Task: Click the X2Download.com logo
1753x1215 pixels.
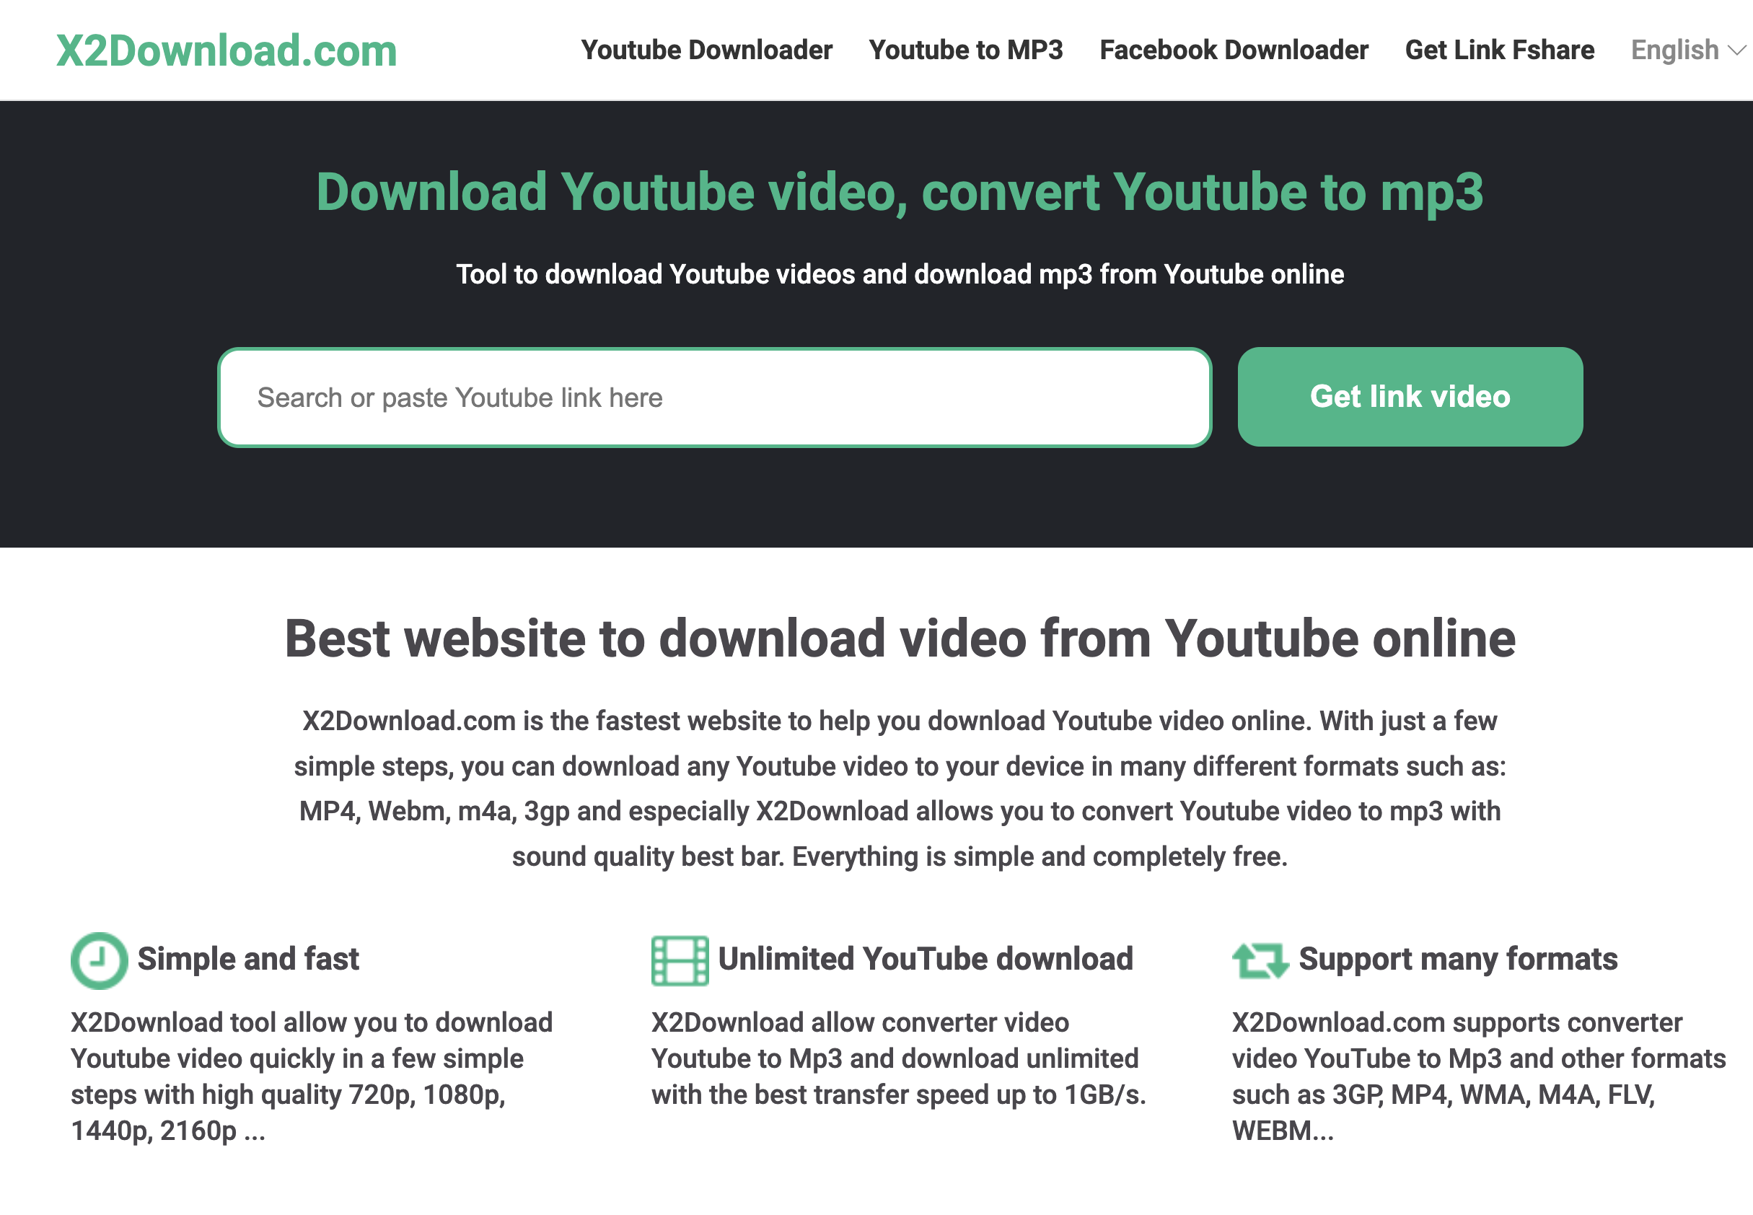Action: pos(226,51)
